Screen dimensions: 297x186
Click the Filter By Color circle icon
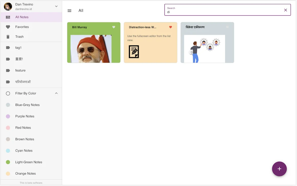(x=8, y=93)
